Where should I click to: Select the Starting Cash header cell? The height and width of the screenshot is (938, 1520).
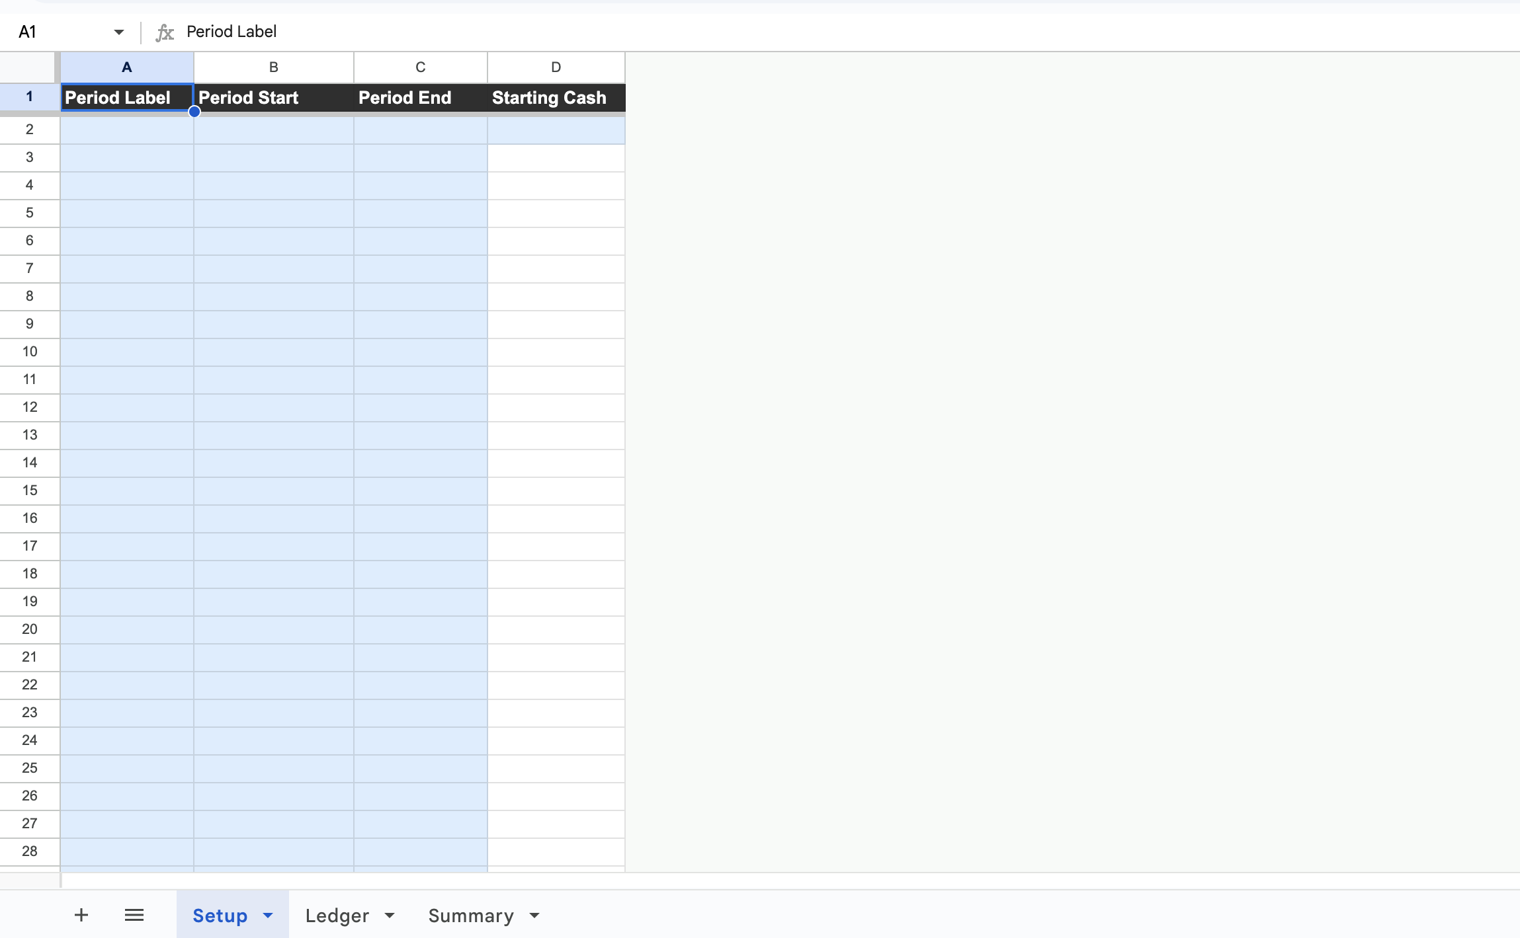(x=555, y=97)
